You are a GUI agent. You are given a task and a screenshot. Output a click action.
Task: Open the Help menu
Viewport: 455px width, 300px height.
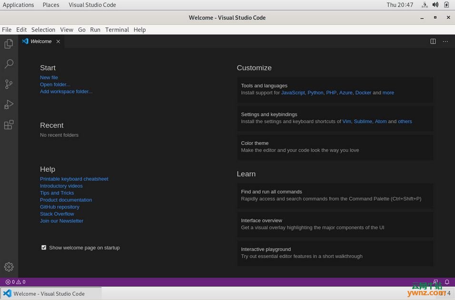click(x=139, y=29)
